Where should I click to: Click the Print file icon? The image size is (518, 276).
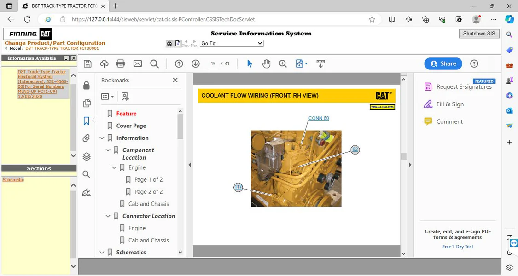(x=121, y=64)
